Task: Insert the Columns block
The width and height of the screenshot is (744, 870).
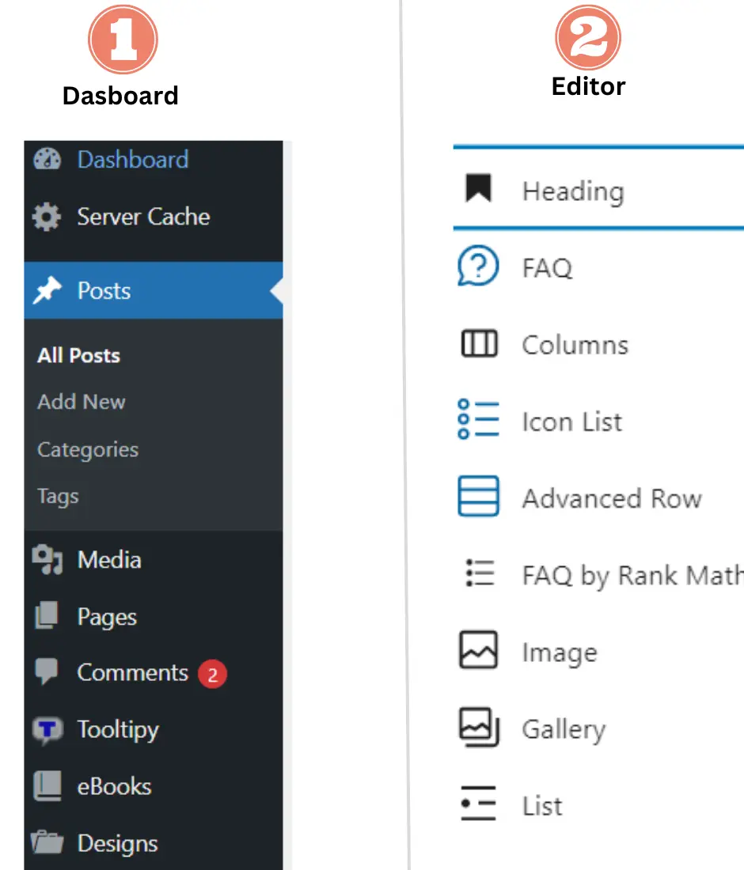Action: (575, 345)
